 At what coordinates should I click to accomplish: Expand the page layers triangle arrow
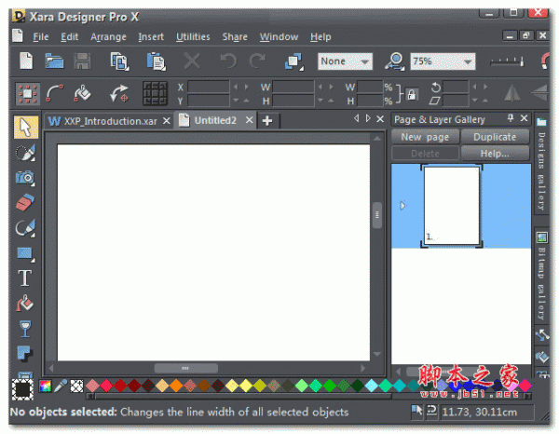point(402,206)
